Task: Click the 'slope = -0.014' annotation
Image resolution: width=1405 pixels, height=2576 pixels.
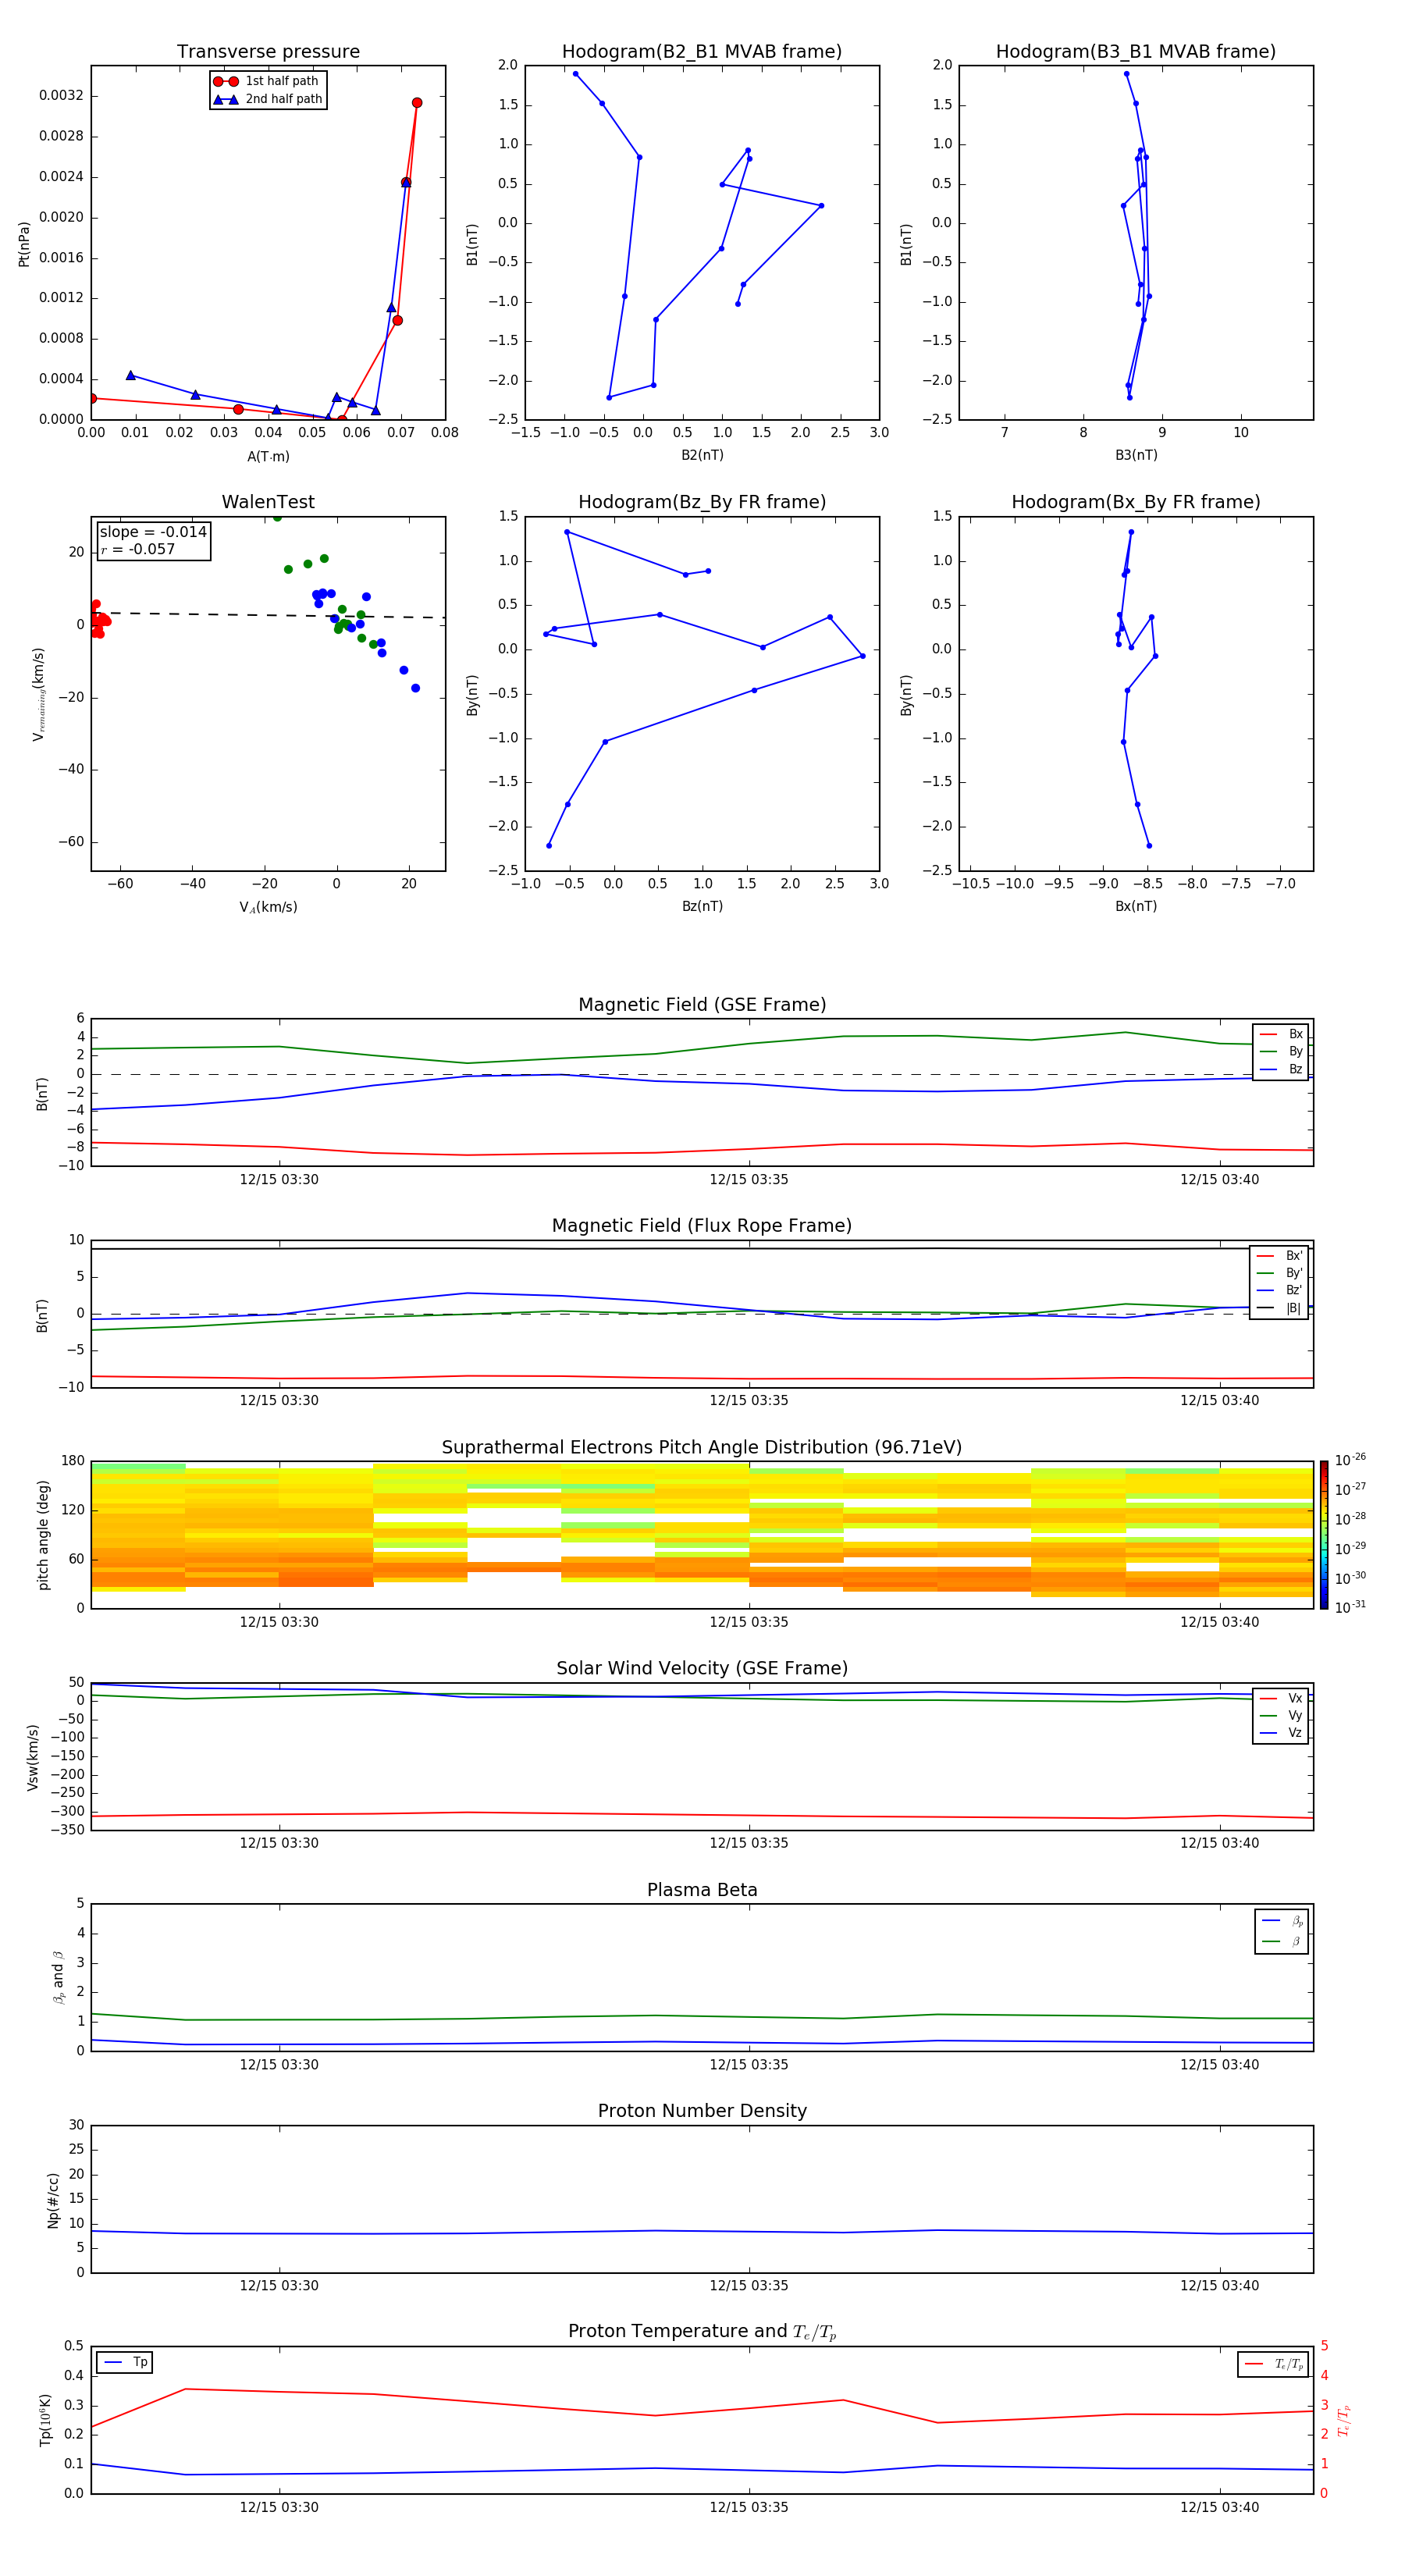Action: [x=153, y=532]
